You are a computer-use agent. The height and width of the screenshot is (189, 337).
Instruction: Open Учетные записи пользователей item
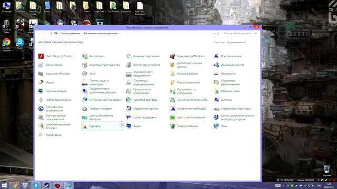tap(52, 118)
